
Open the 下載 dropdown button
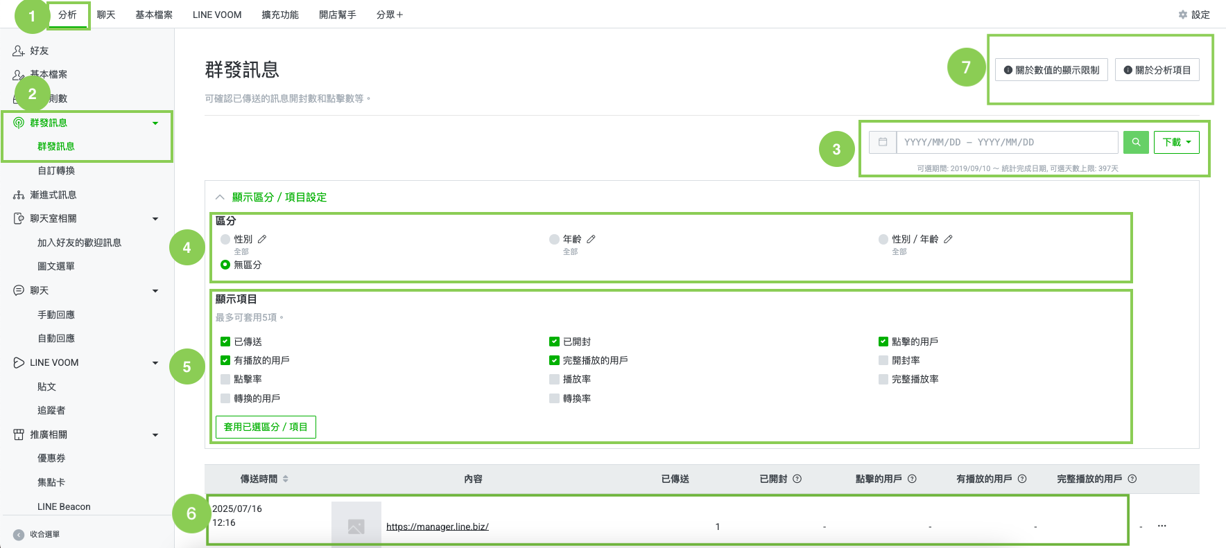(1176, 142)
